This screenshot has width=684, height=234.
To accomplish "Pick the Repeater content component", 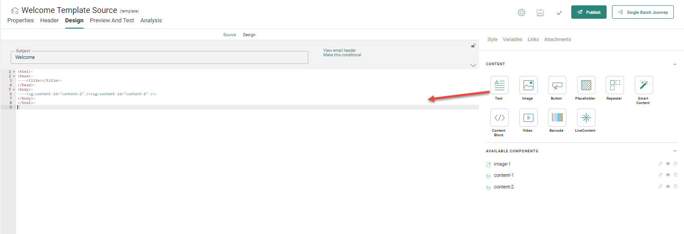I will (615, 85).
